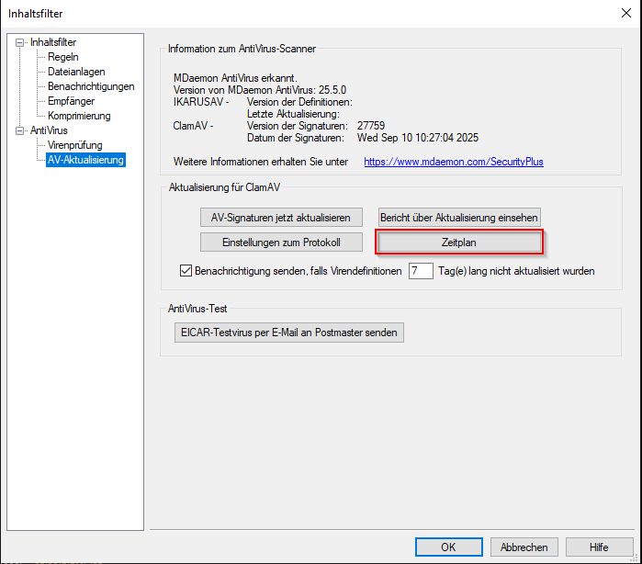642x564 pixels.
Task: Click the signature version text 27759
Action: (371, 126)
